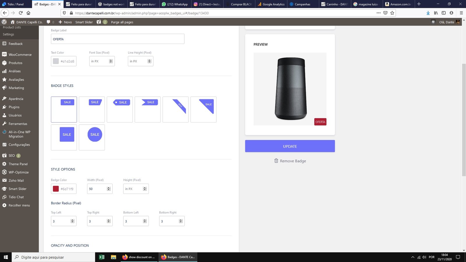Select the tag-shaped SALE badge style
Viewport: 466px width, 262px height.
[x=120, y=109]
